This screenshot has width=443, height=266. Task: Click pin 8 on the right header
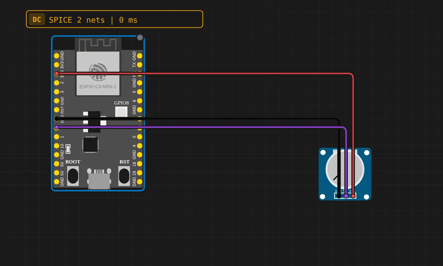(x=140, y=100)
